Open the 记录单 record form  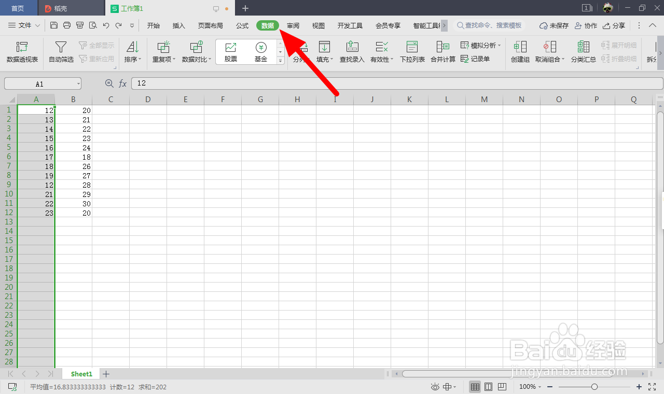[475, 59]
